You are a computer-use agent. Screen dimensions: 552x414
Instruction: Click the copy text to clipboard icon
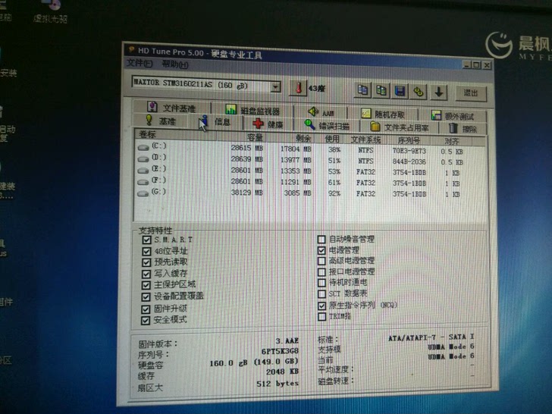point(362,90)
